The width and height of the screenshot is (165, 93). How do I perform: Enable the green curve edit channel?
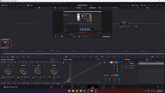pos(116,63)
